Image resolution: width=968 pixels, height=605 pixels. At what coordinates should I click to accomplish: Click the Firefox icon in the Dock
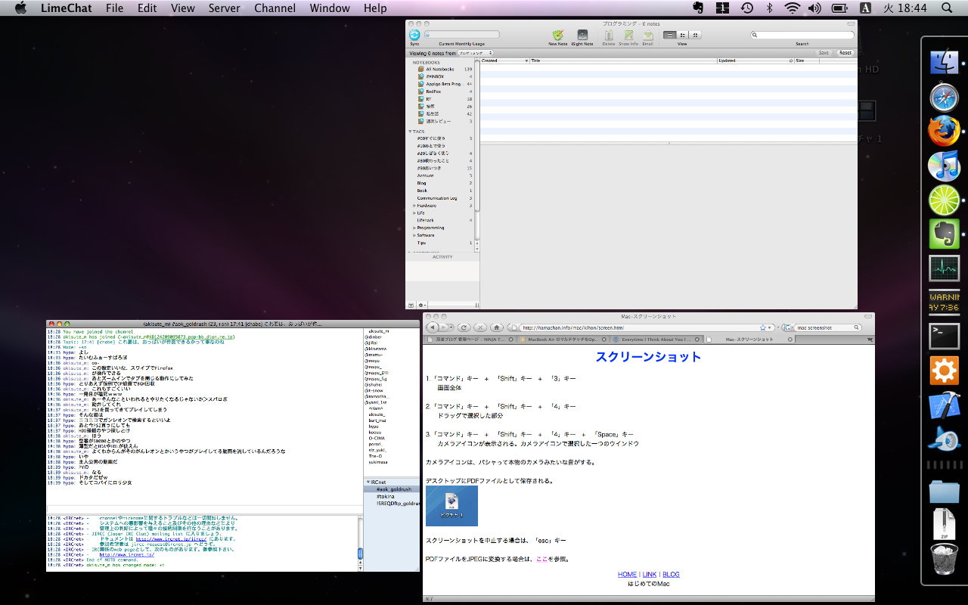coord(944,132)
